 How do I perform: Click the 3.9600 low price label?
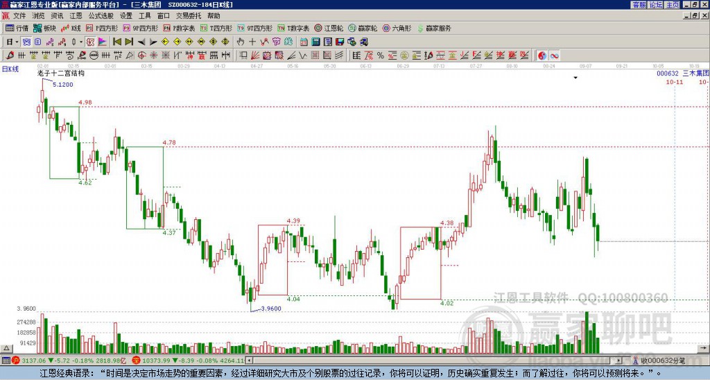point(271,309)
